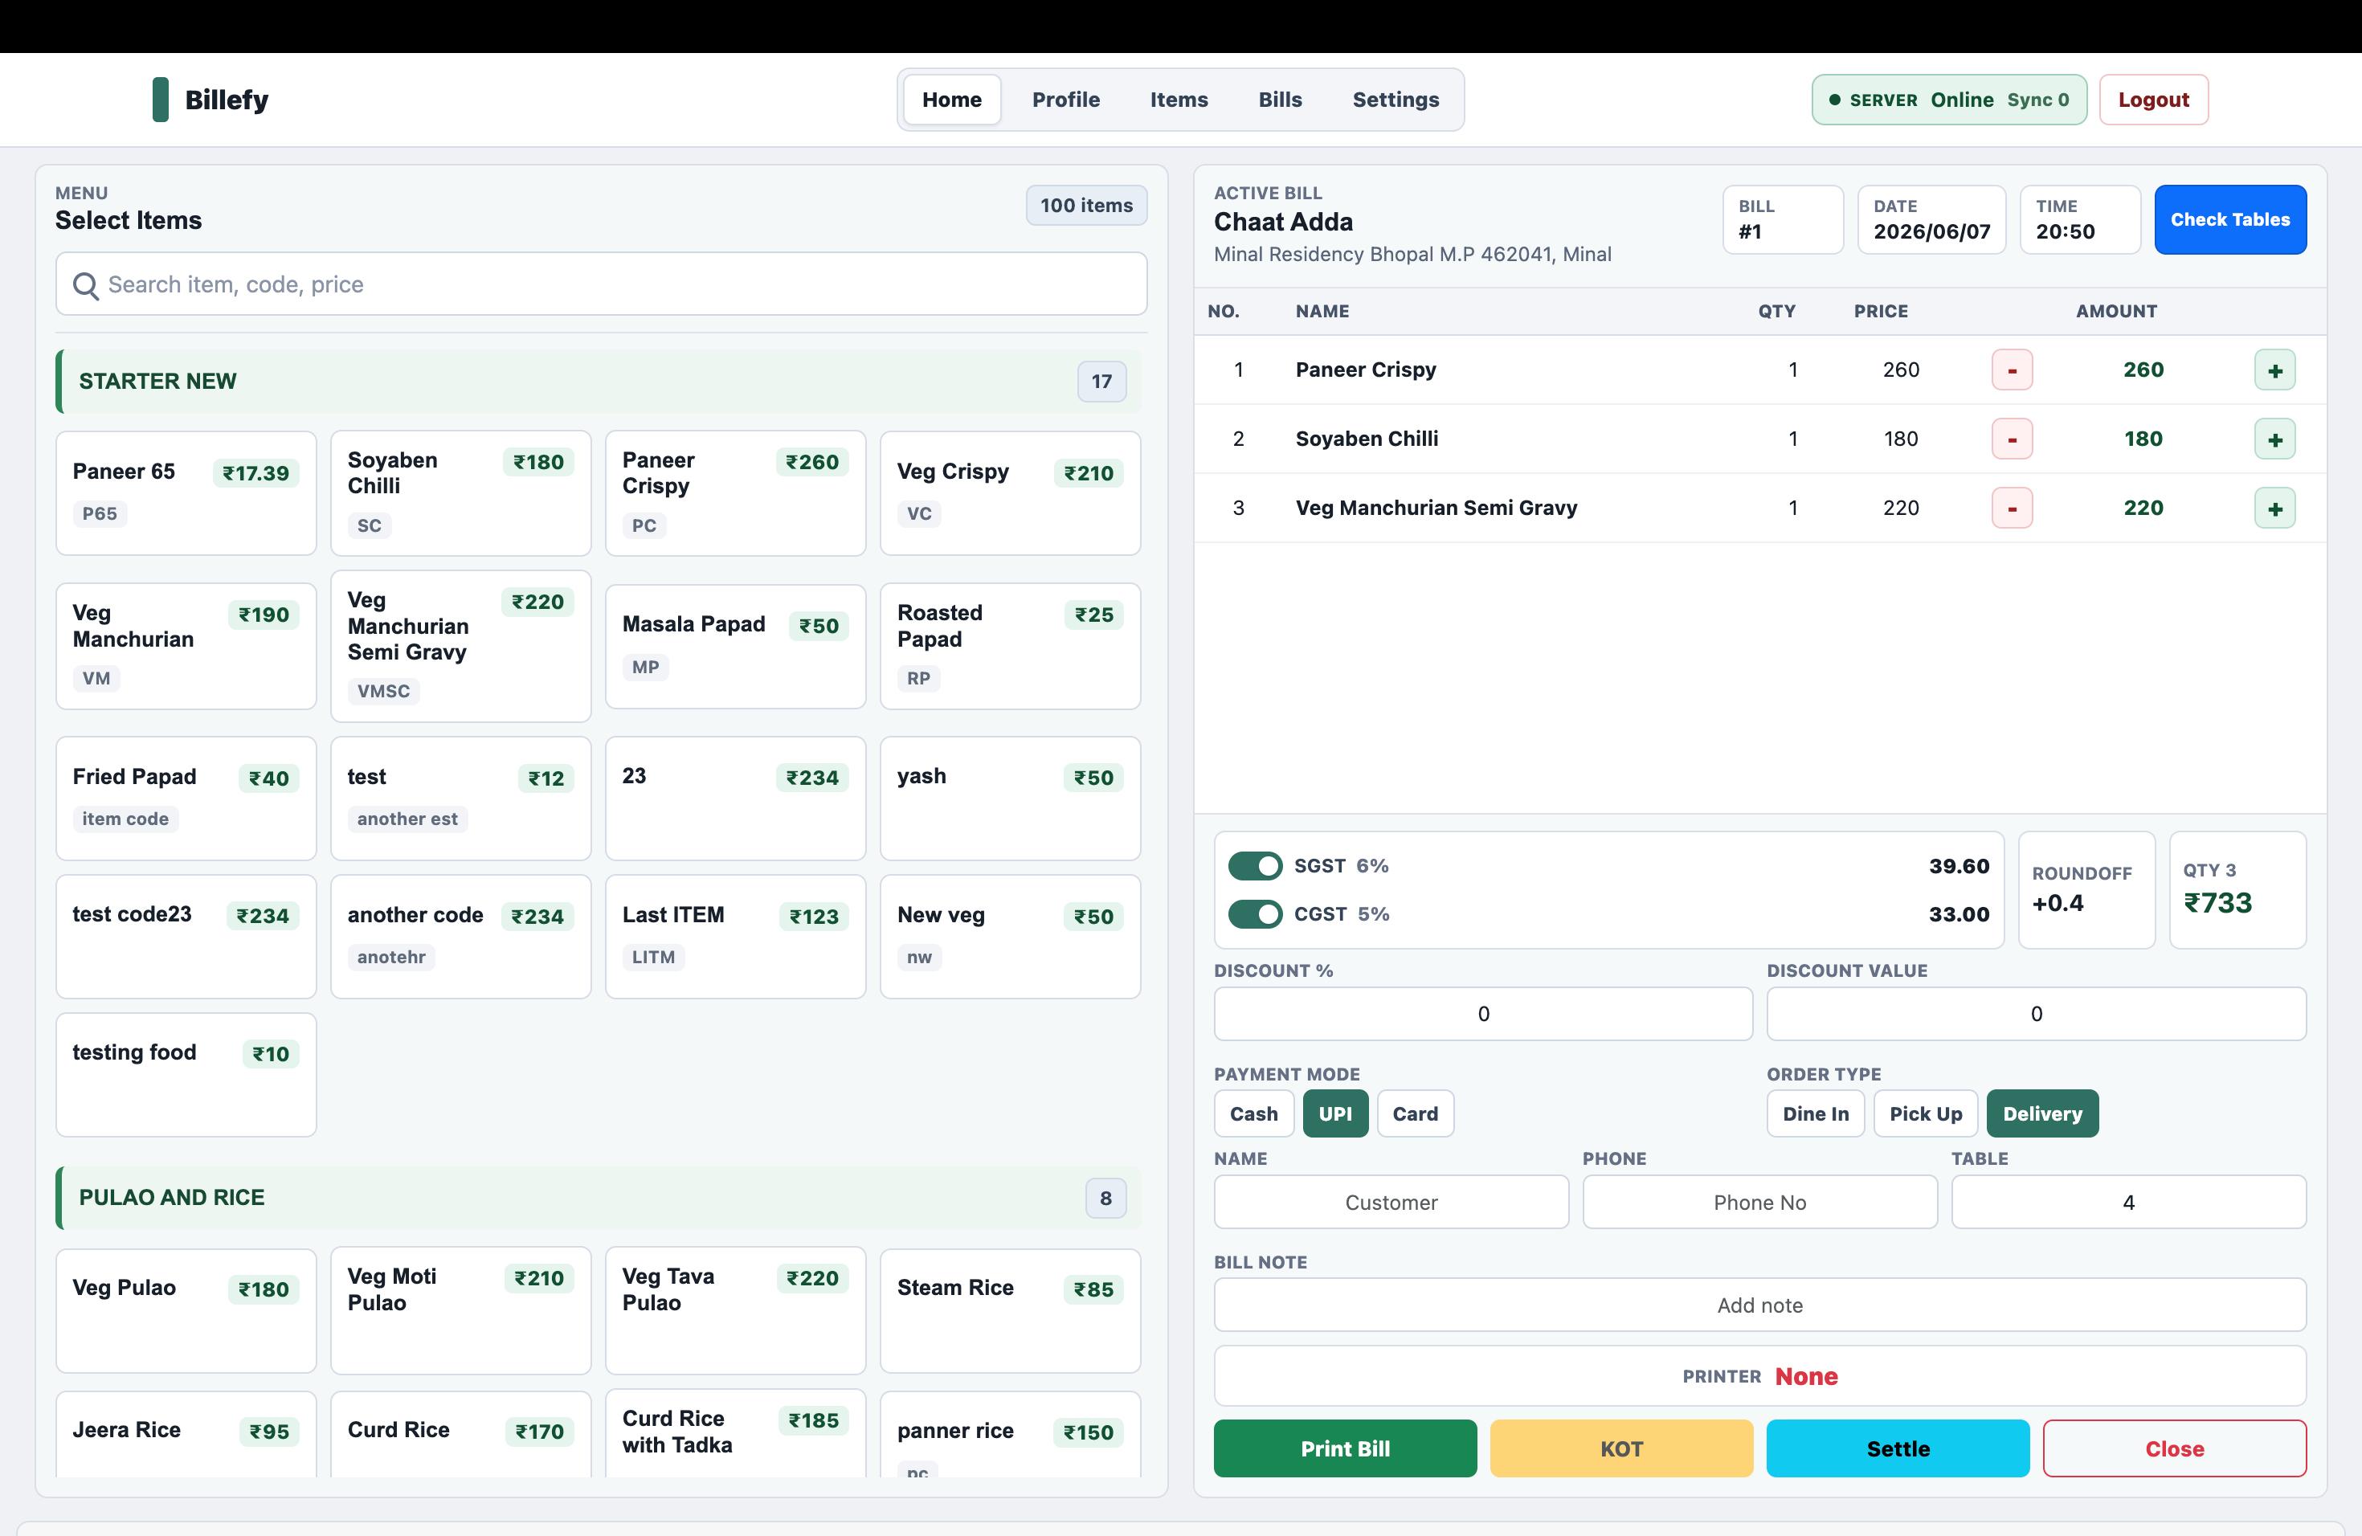
Task: Remove one Veg Manchurian Semi Gravy
Action: point(2012,508)
